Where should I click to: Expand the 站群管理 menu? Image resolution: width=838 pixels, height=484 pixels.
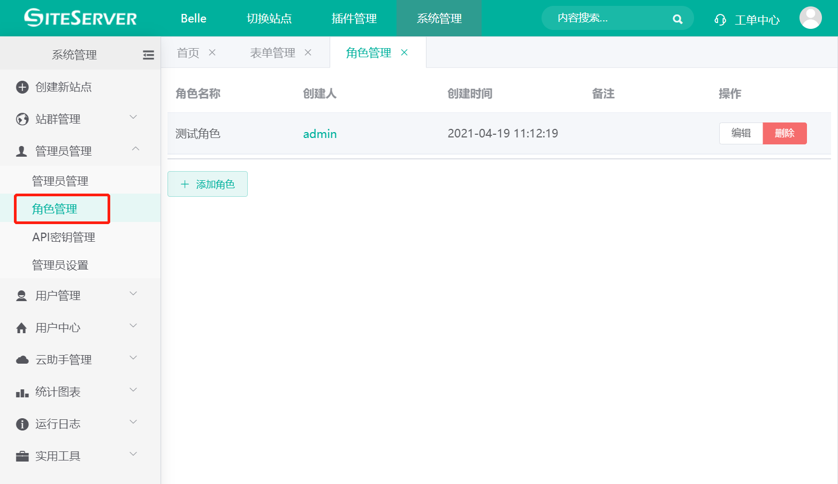pos(133,118)
